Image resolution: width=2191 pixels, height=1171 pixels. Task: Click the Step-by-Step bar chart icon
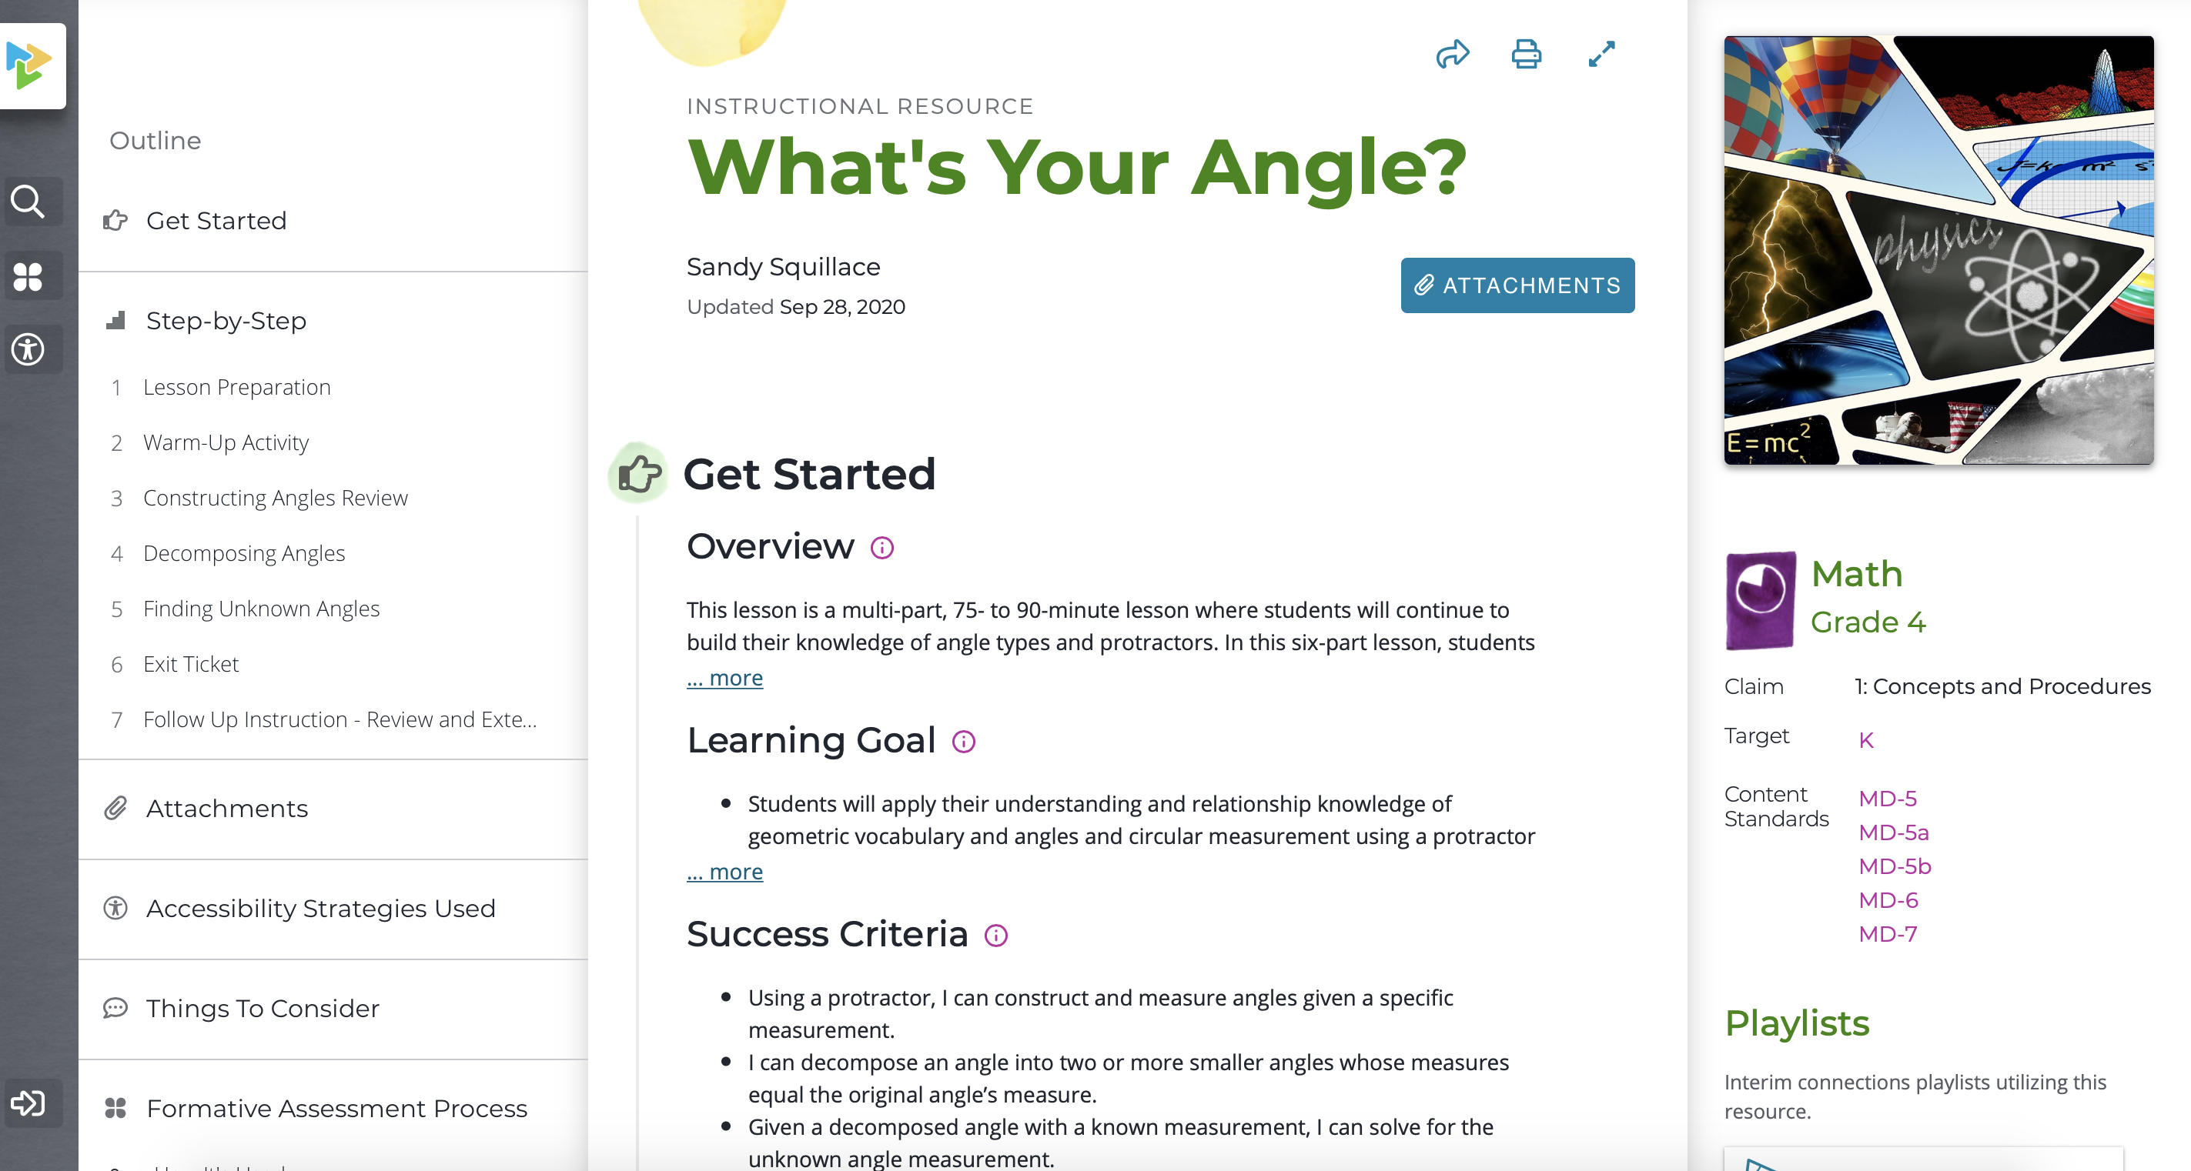point(116,322)
